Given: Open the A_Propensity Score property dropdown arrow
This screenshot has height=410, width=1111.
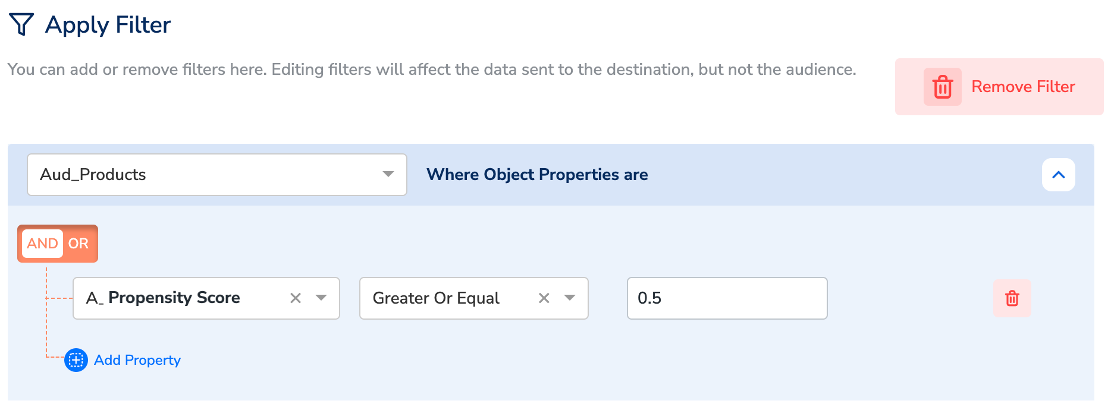Looking at the screenshot, I should [x=321, y=298].
